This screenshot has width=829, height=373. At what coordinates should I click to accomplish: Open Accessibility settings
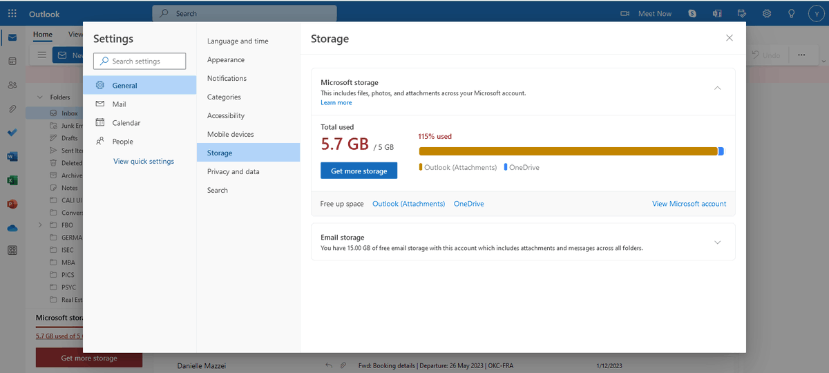pos(248,116)
